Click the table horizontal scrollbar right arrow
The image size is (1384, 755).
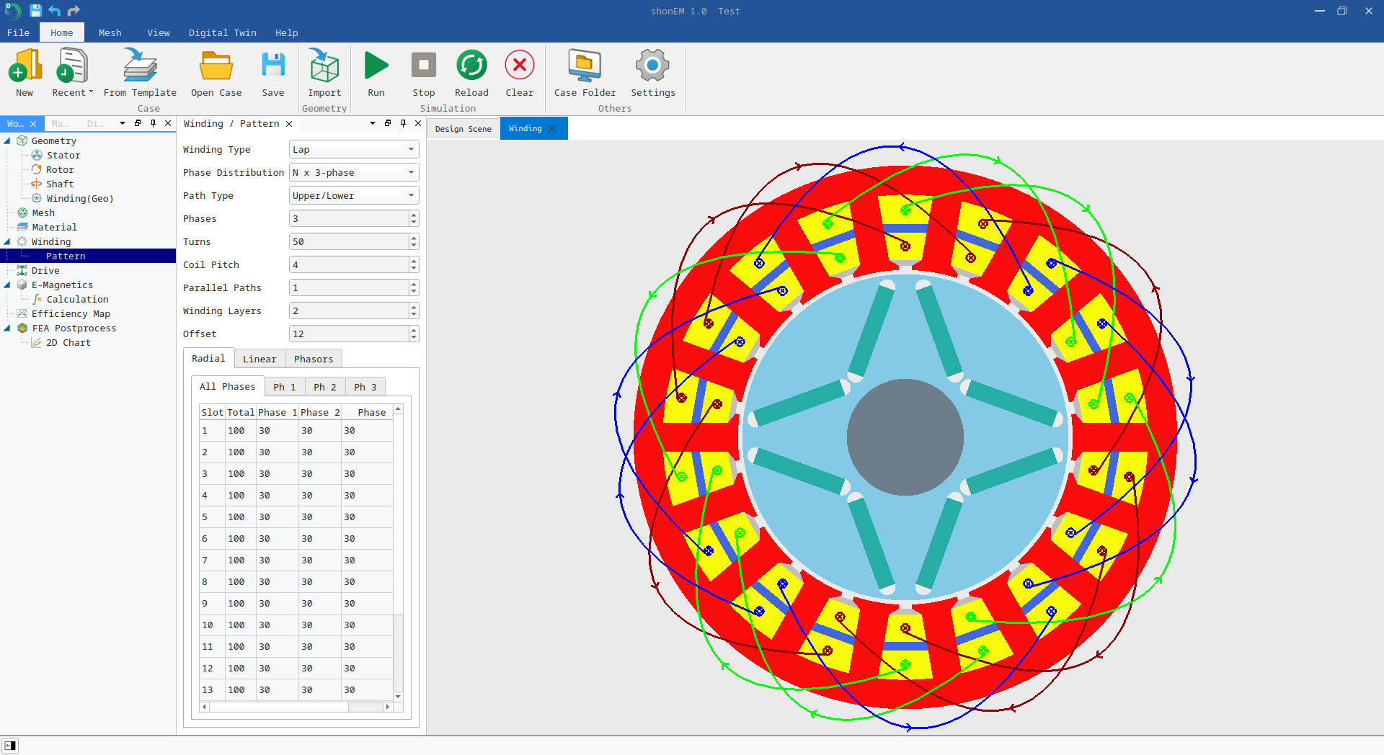388,707
